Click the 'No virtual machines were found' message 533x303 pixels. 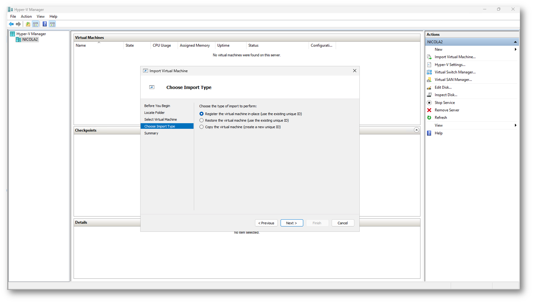(247, 55)
